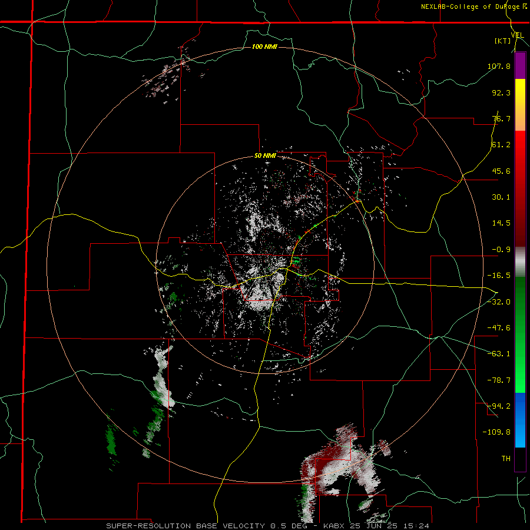
Task: Click the TH legend label
Action: click(x=506, y=459)
